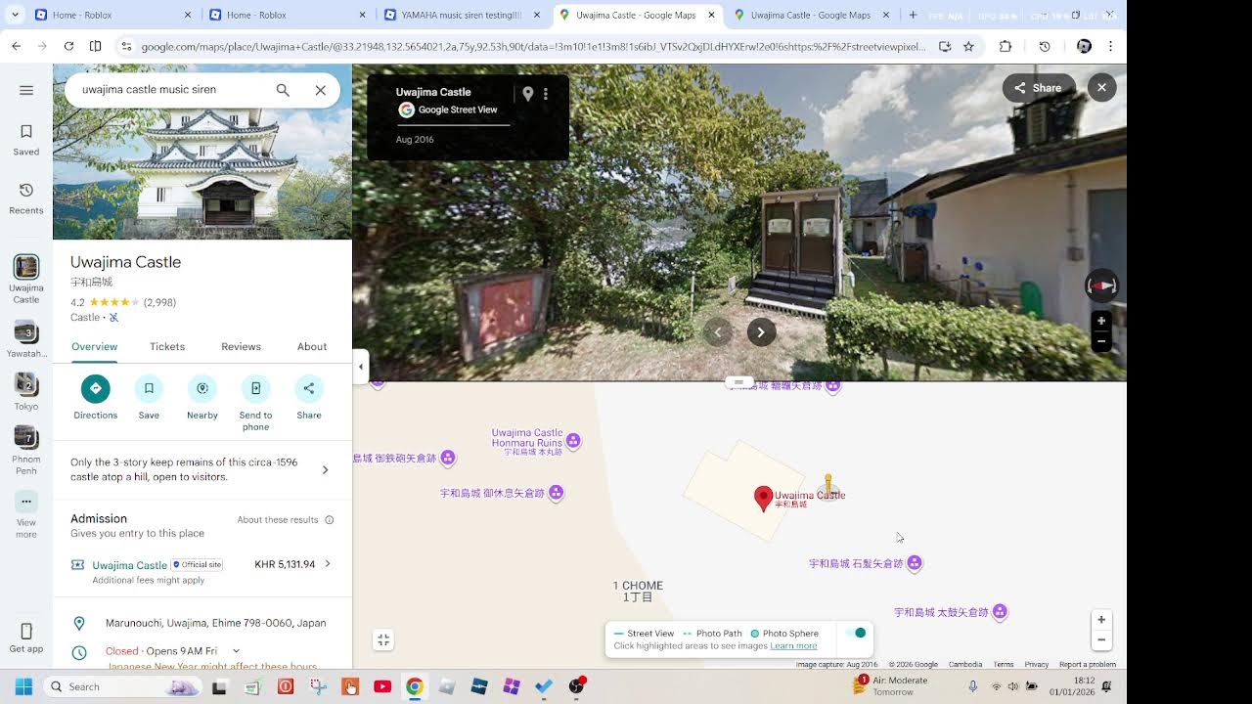1252x704 pixels.
Task: Zoom out on the map
Action: tap(1101, 640)
